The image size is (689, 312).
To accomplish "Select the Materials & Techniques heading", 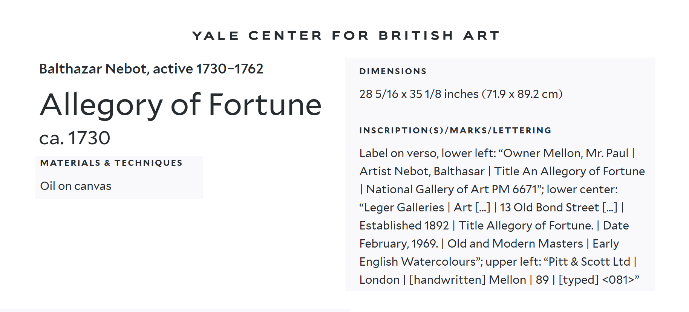I will click(111, 163).
